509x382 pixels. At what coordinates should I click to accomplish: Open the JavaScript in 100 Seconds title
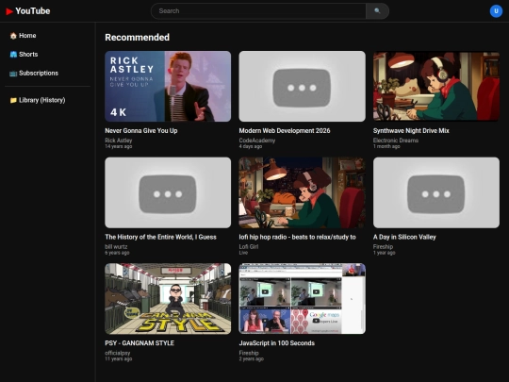point(276,343)
